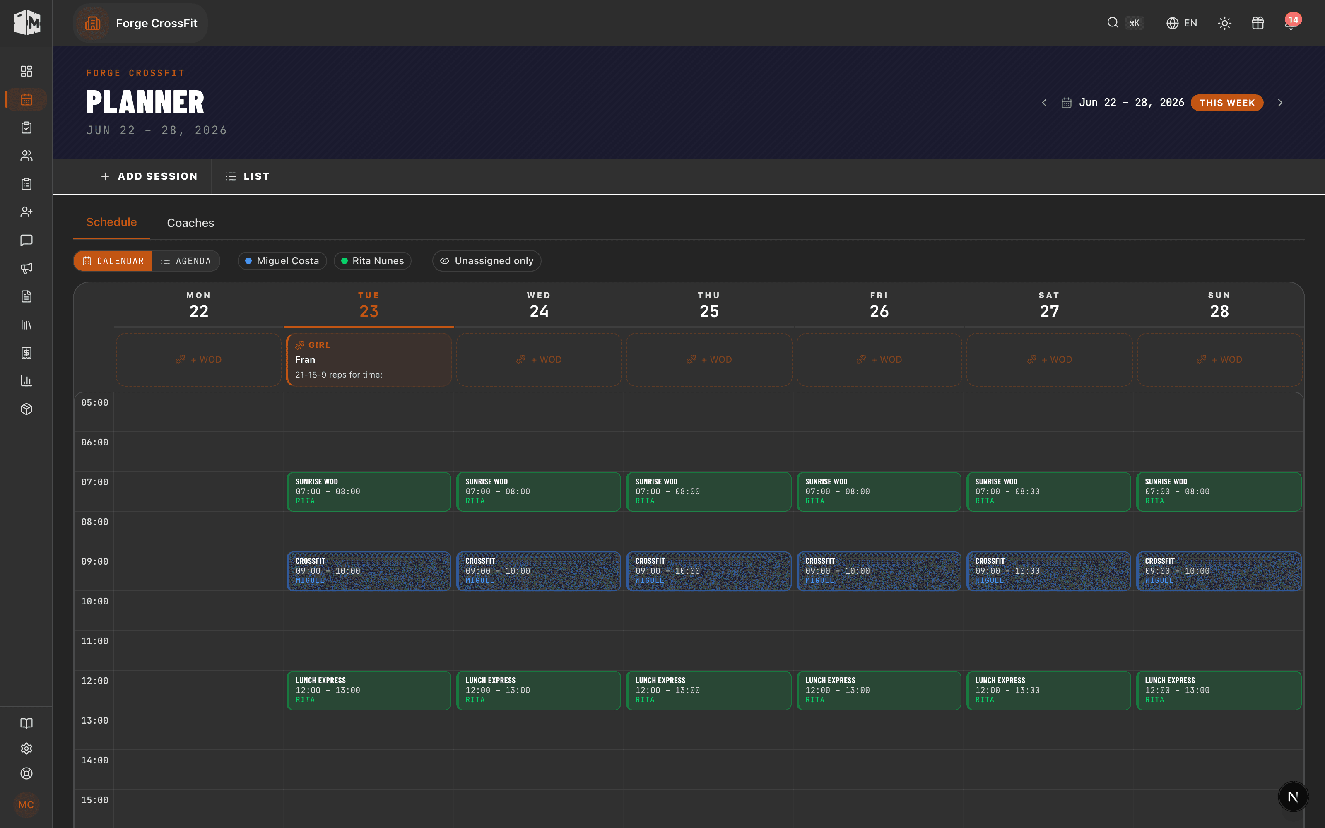Image resolution: width=1325 pixels, height=828 pixels.
Task: Open the planner calendar icon in sidebar
Action: click(26, 99)
